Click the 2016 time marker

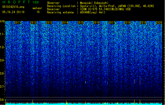[x=96, y=23]
